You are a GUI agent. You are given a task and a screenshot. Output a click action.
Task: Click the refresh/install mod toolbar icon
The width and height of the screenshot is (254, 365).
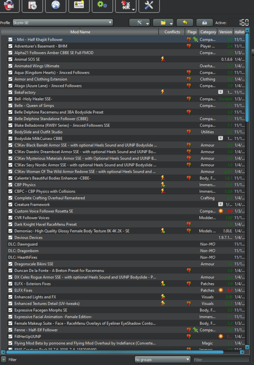click(x=9, y=5)
